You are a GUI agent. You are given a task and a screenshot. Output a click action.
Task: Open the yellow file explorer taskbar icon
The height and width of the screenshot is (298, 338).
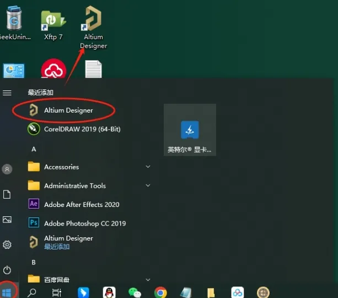(x=211, y=293)
